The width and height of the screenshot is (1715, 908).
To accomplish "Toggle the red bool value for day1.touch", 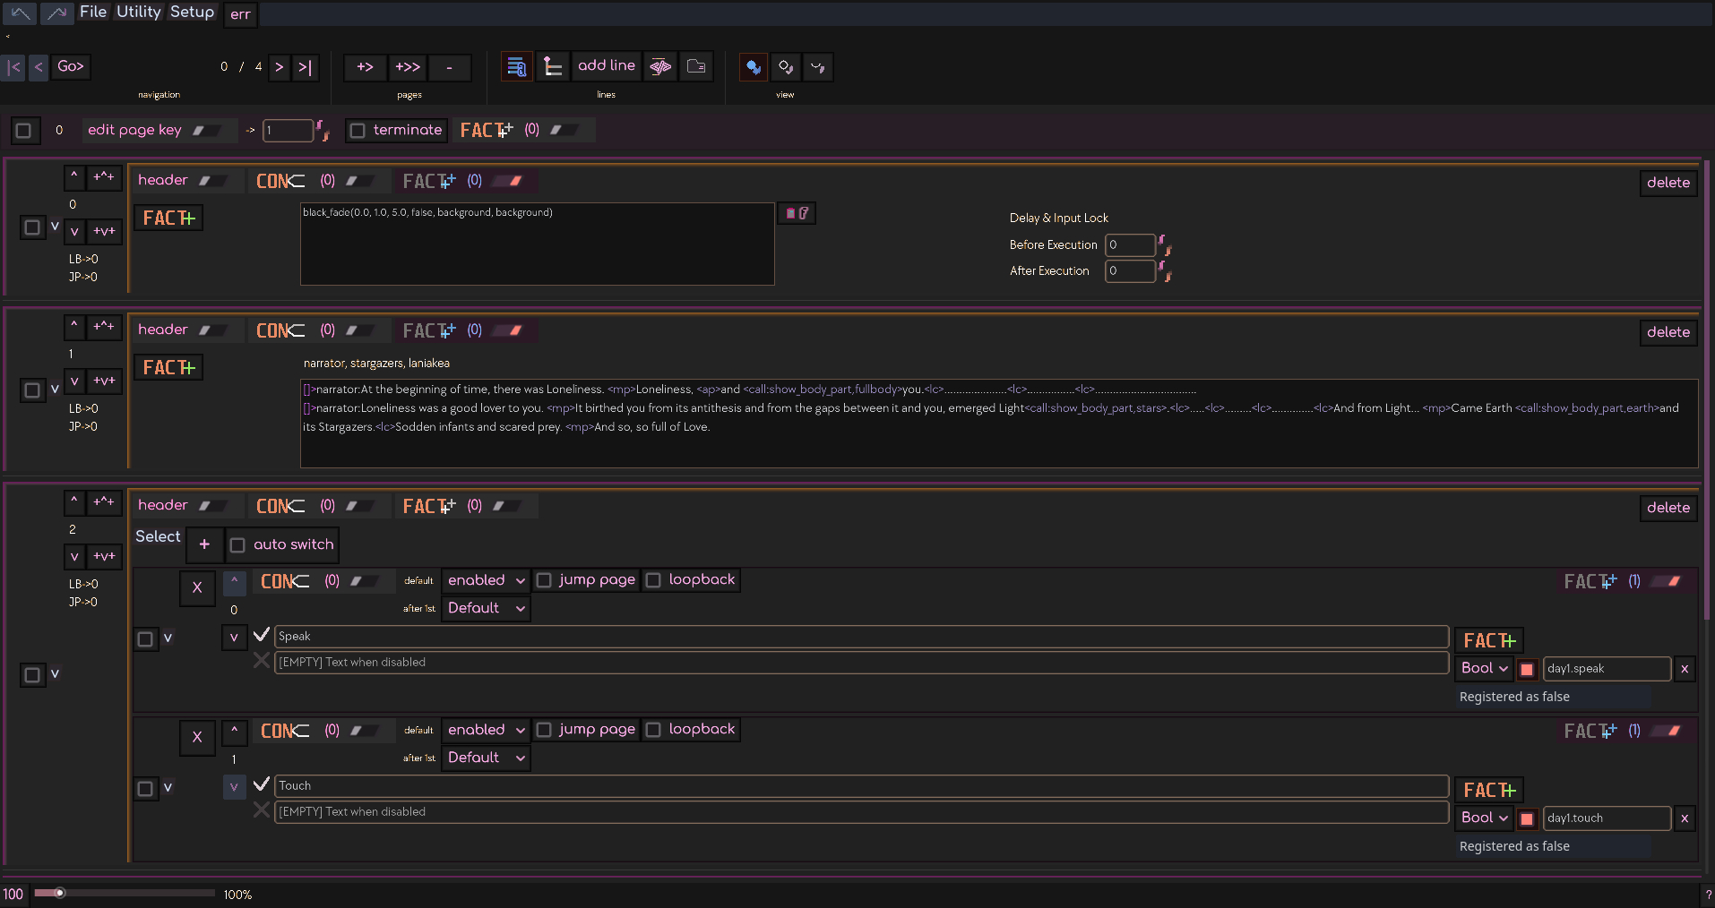I will [x=1528, y=818].
